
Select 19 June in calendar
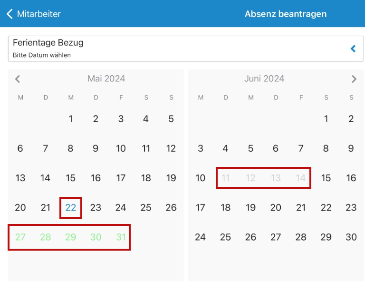coord(250,207)
